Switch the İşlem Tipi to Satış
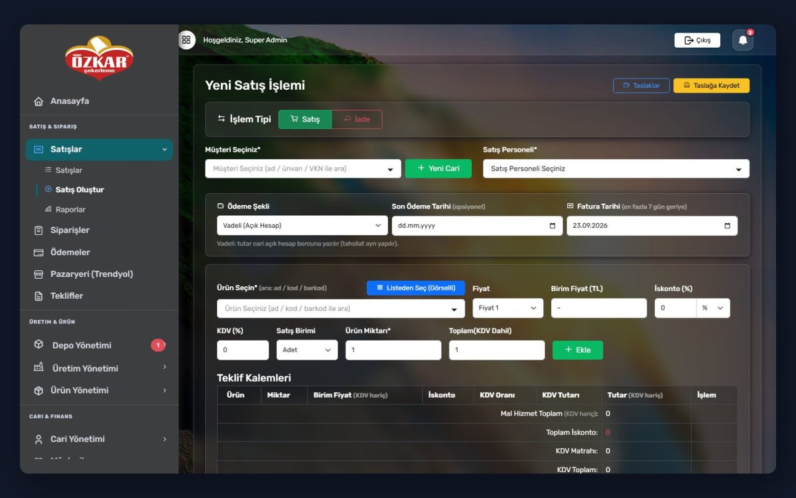Viewport: 796px width, 498px height. [x=305, y=120]
